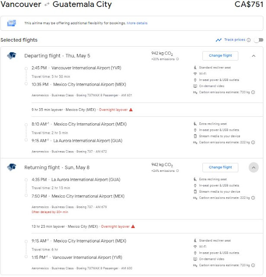Toggle the Track prices switch
Viewport: 266px width, 277px height.
(x=258, y=40)
